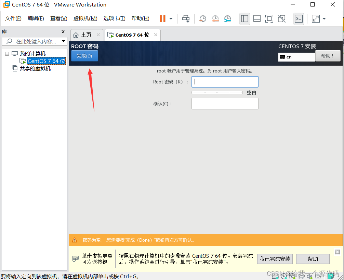Toggle Unity mode icon
Viewport: 344px width, 280px height.
point(281,19)
